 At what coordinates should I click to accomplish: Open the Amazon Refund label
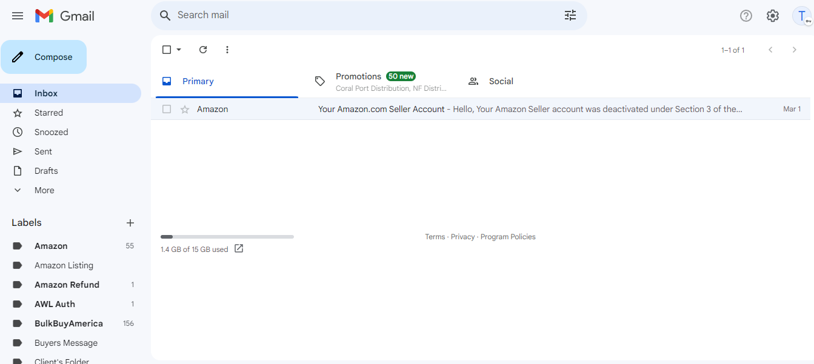[70, 285]
